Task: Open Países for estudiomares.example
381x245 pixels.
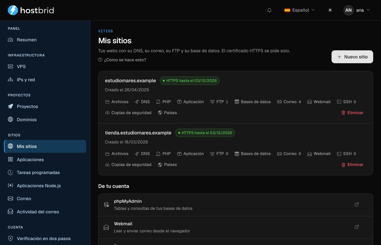Action: 167,113
